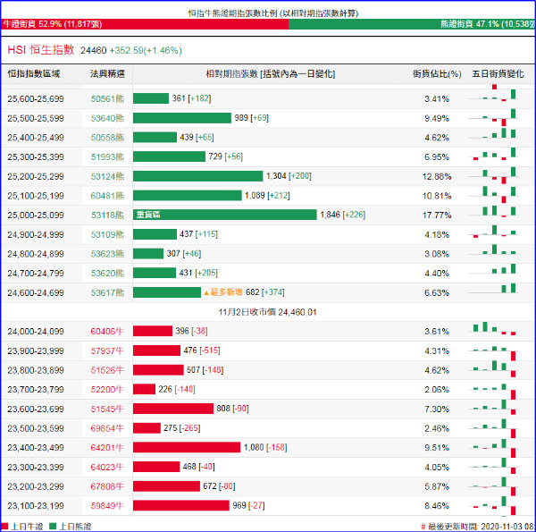Click the 672 [-80] contract count

[x=219, y=486]
